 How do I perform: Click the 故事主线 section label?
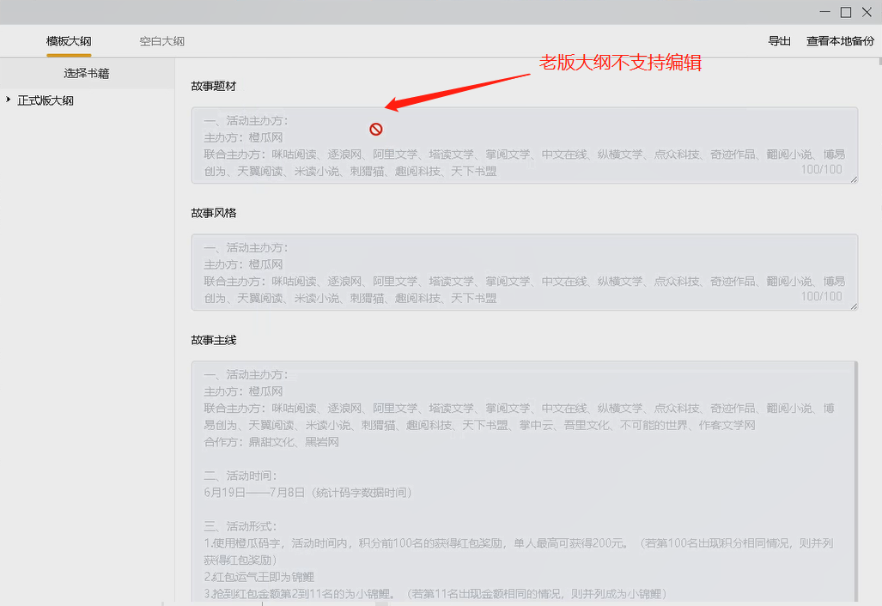pos(214,340)
